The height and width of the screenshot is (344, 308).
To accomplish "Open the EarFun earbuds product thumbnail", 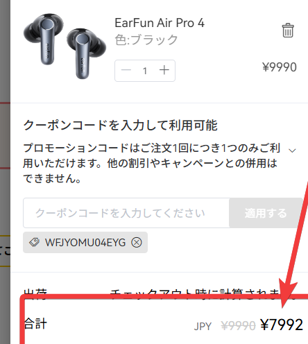I will pos(65,46).
